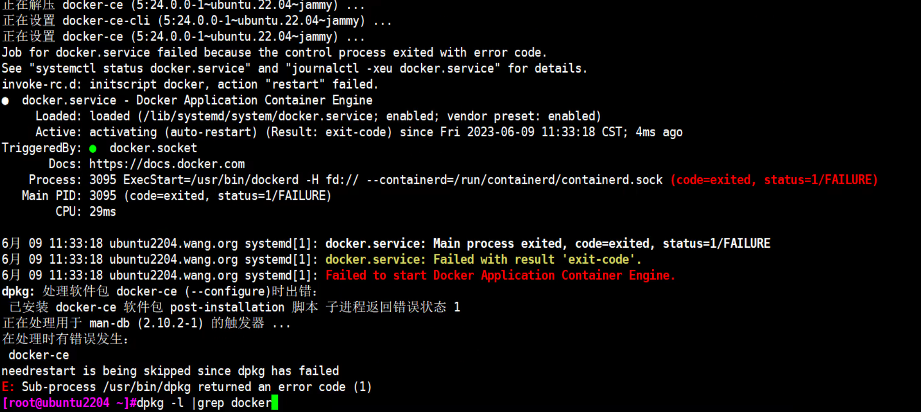Click the "TriggeredBy:" label

pos(41,148)
